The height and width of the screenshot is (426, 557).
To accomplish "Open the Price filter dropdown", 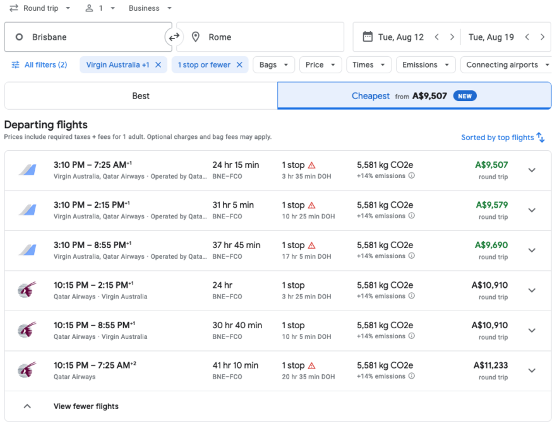I will pyautogui.click(x=320, y=64).
